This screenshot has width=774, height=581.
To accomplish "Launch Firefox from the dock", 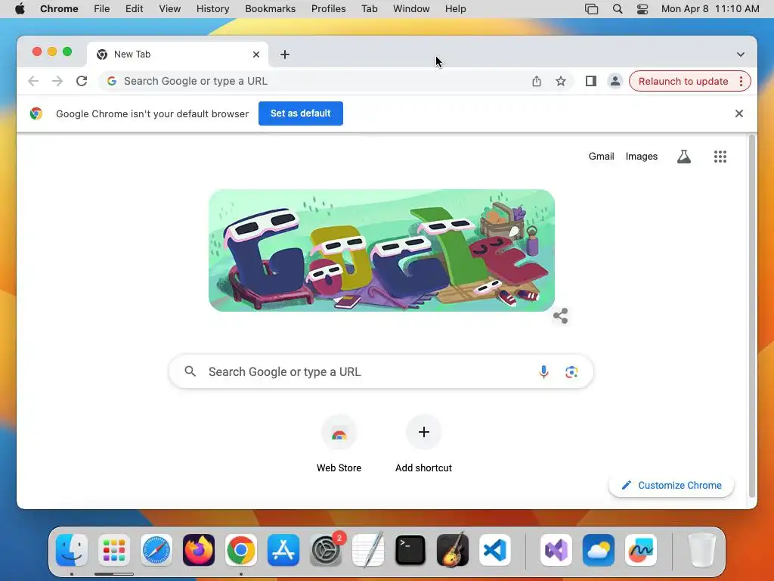I will pos(199,550).
